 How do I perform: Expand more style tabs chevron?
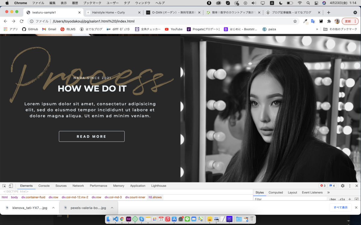point(328,193)
